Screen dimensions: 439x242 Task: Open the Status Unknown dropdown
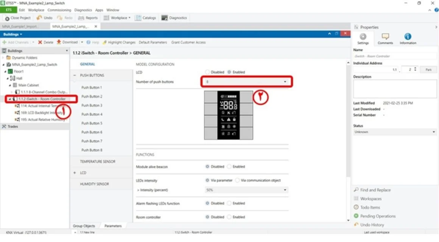point(394,132)
